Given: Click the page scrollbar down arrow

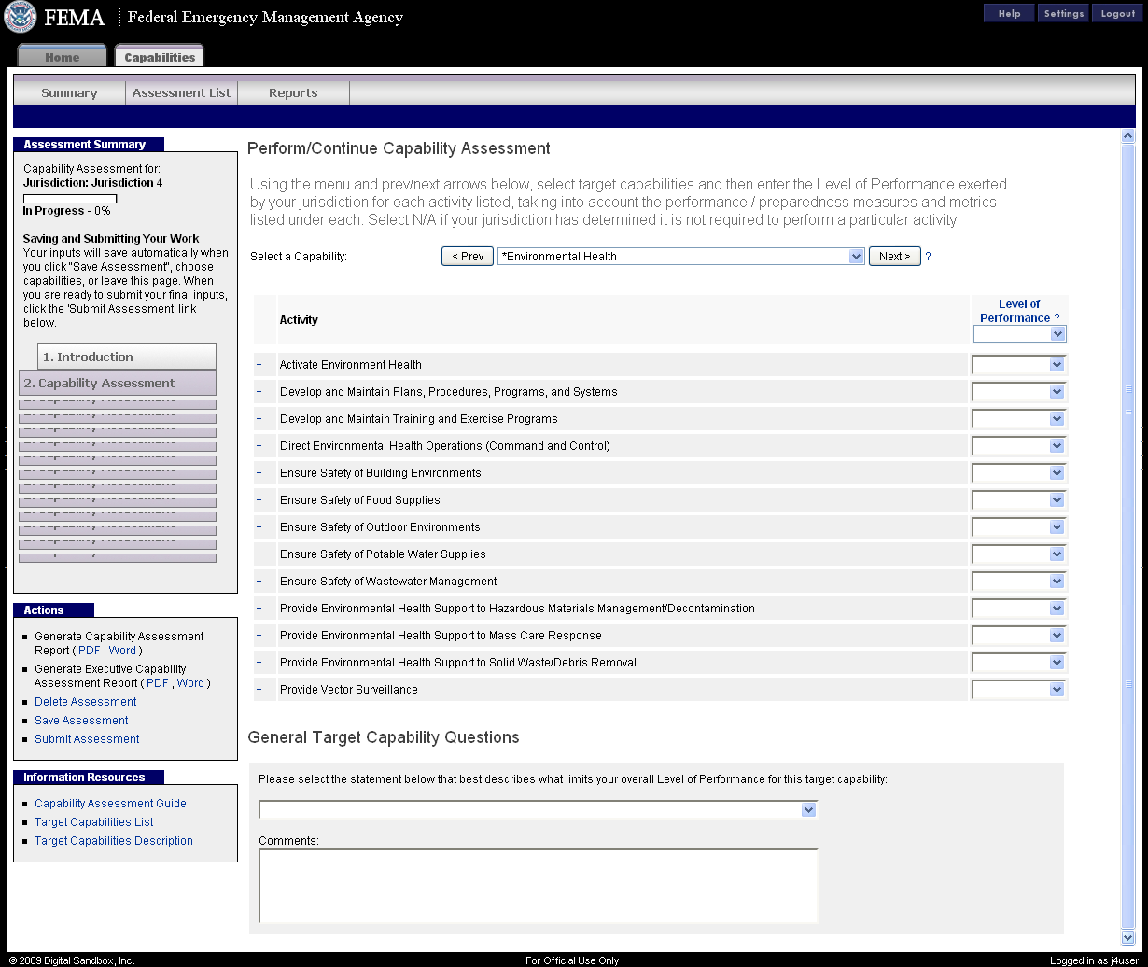Looking at the screenshot, I should [1127, 937].
